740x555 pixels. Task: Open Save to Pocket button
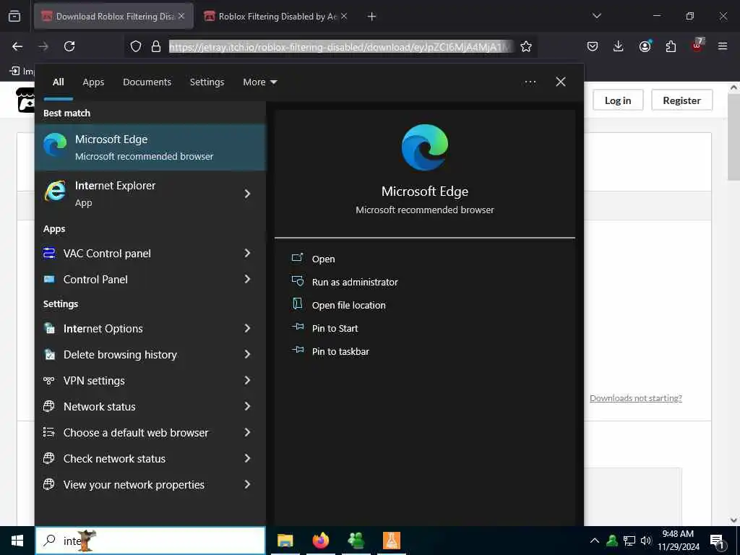point(593,46)
